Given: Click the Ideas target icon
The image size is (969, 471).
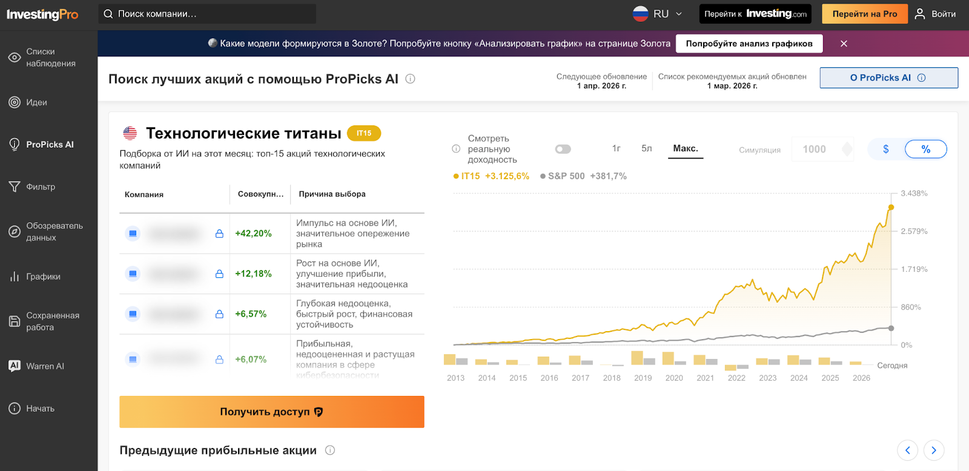Looking at the screenshot, I should (x=15, y=102).
